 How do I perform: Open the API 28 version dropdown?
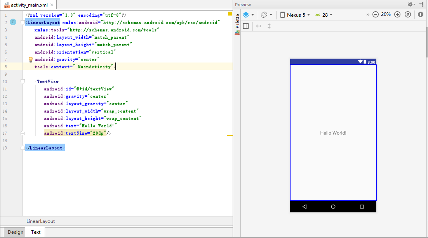click(324, 15)
